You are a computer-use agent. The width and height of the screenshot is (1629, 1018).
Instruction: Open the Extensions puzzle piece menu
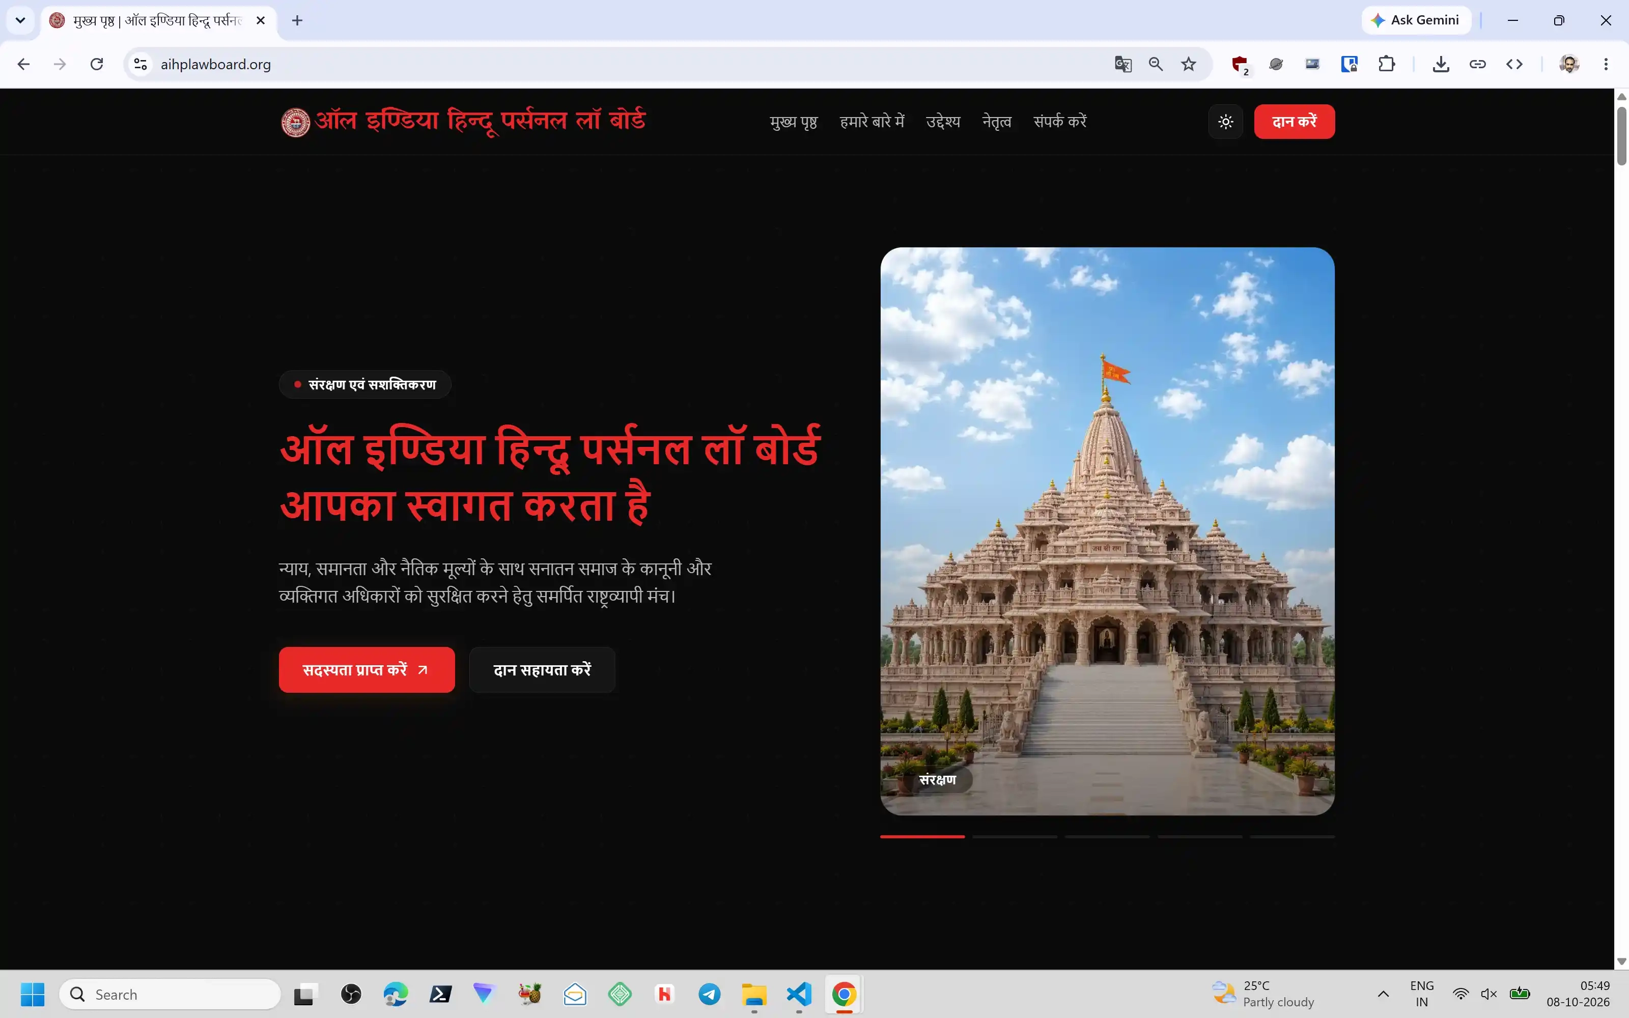click(x=1386, y=64)
